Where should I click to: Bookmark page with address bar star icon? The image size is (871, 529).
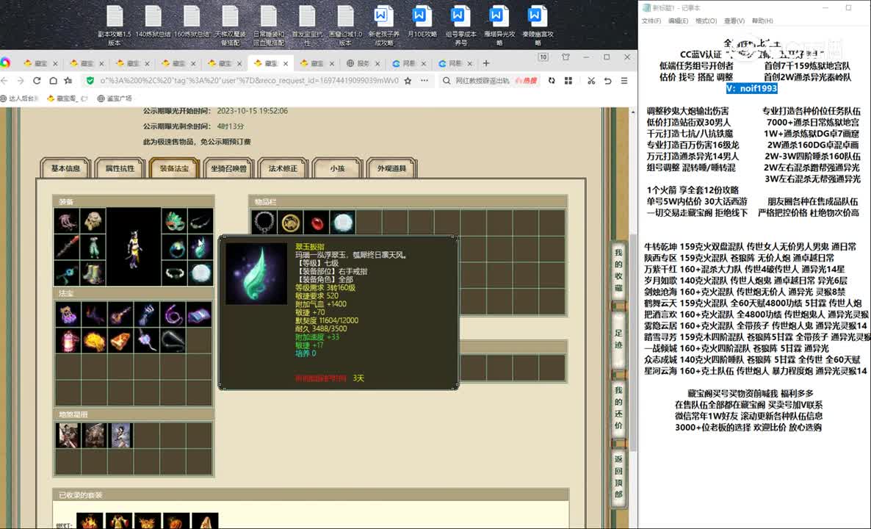[408, 81]
